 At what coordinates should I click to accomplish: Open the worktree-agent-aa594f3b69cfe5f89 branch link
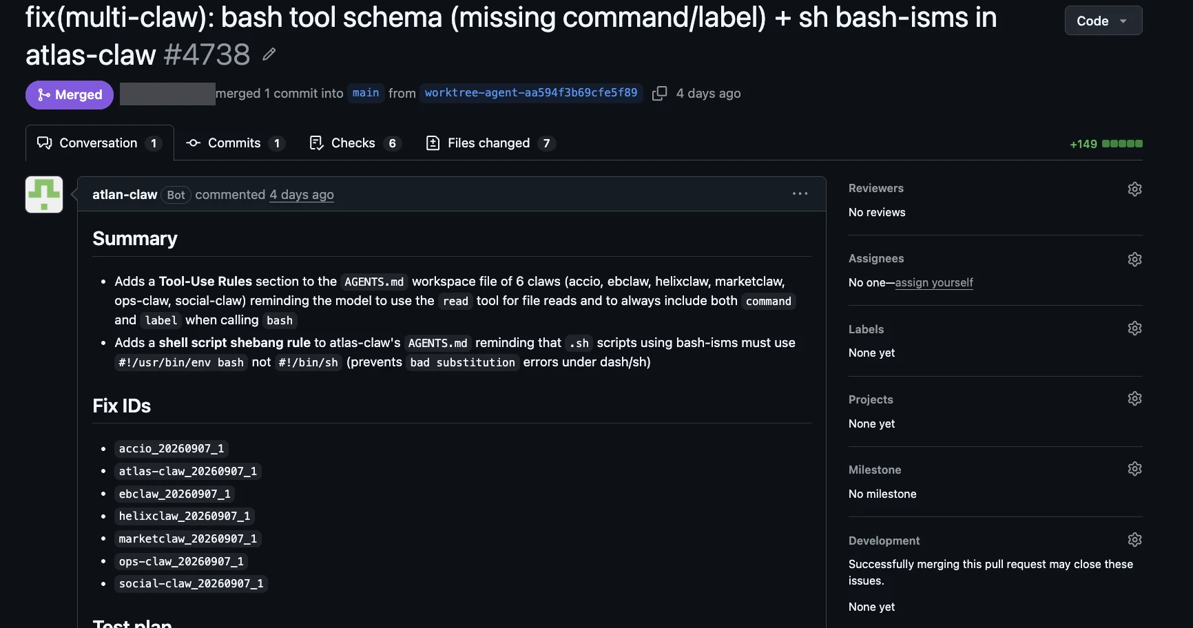click(531, 93)
